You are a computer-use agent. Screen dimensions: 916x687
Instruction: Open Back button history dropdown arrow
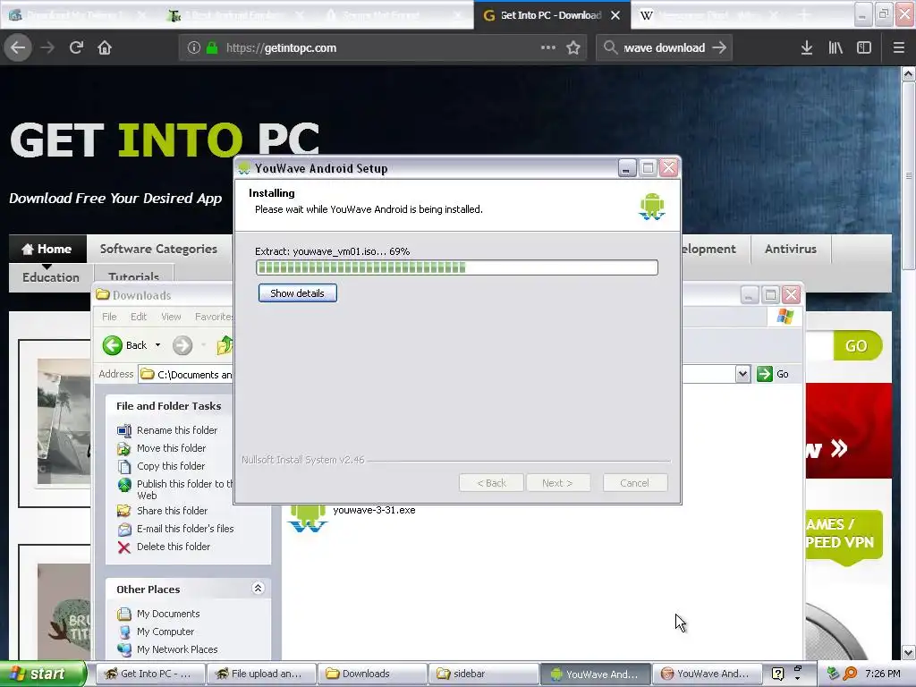coord(157,345)
